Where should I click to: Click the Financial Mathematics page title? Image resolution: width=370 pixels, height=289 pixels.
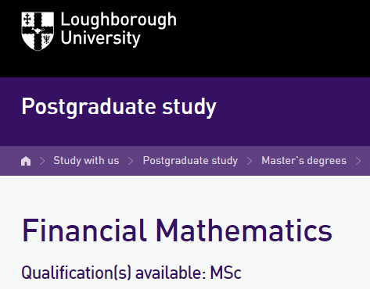click(177, 230)
